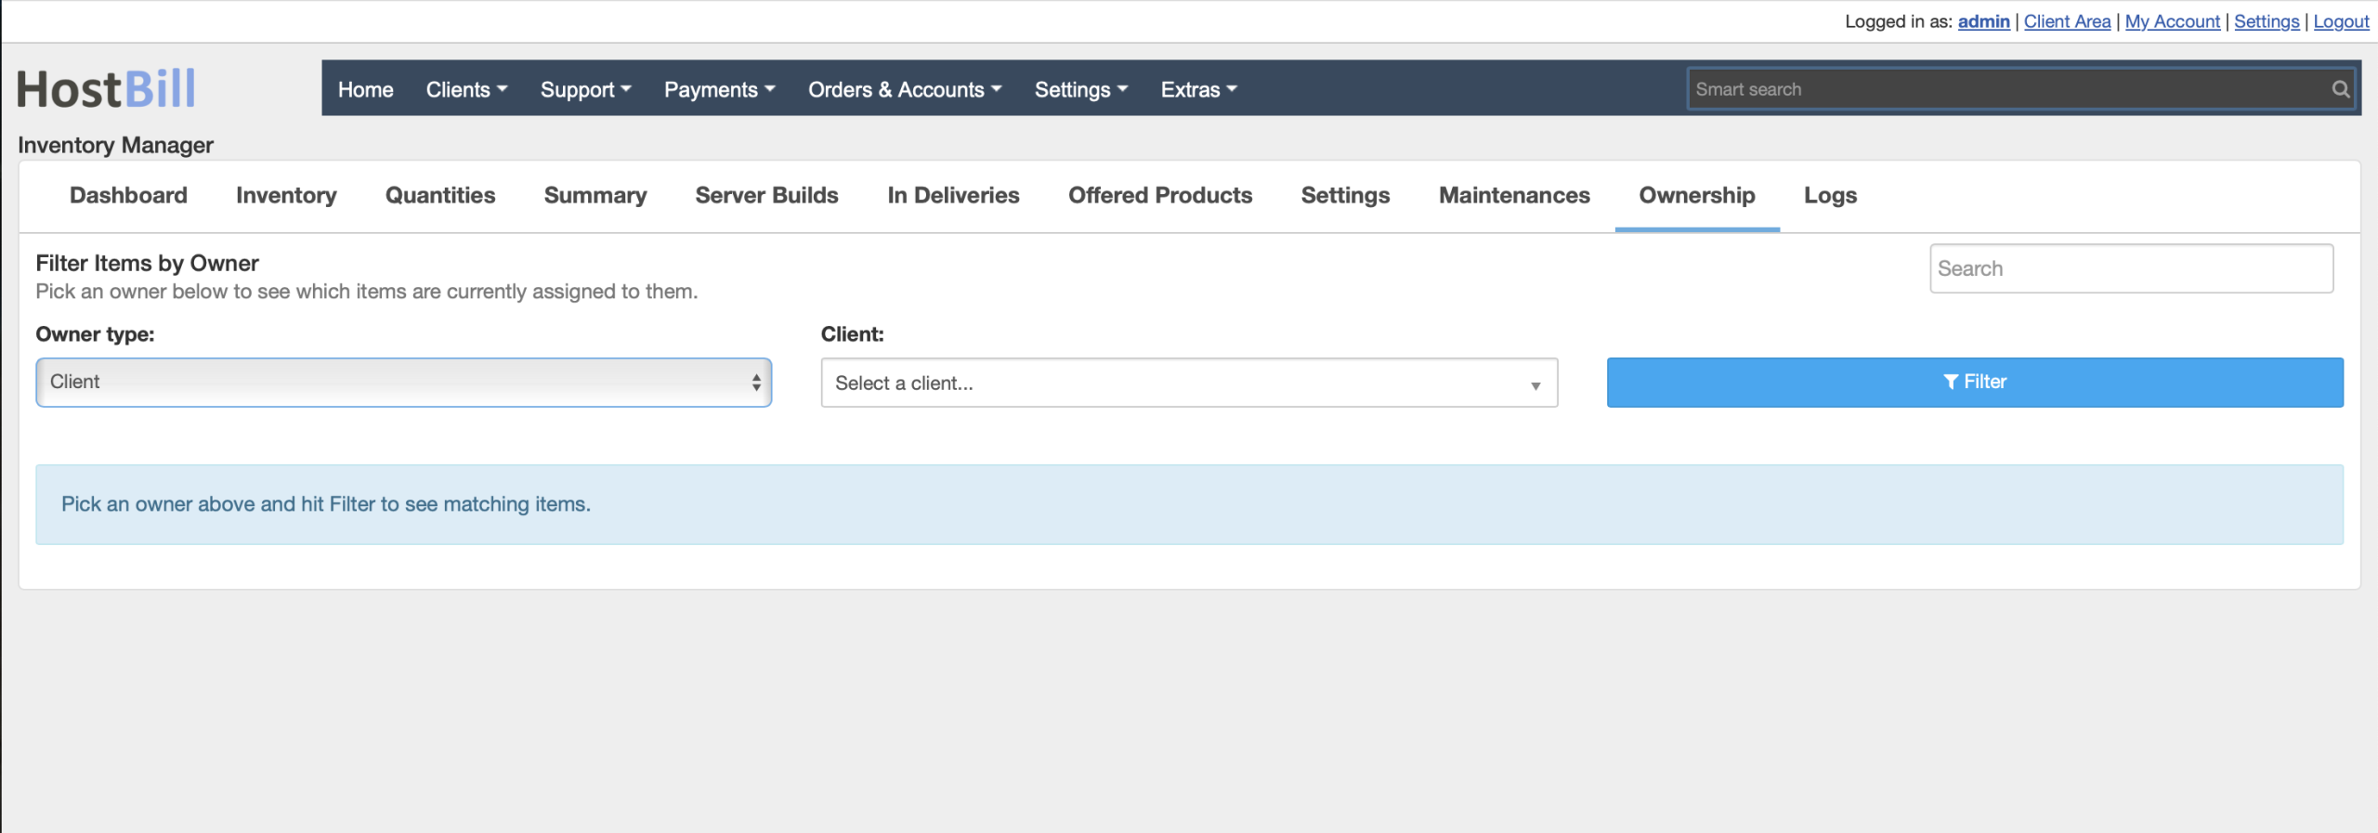This screenshot has height=833, width=2378.
Task: Switch to the Quantities tab
Action: [440, 195]
